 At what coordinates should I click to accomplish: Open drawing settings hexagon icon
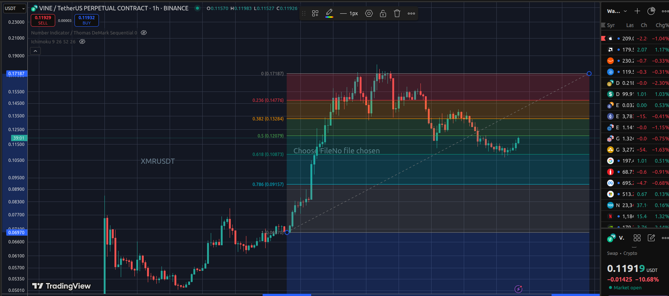click(x=369, y=13)
